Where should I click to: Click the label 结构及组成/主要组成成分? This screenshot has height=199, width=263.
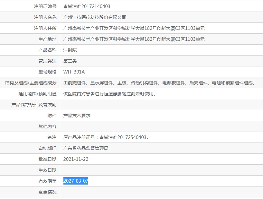coord(31,83)
